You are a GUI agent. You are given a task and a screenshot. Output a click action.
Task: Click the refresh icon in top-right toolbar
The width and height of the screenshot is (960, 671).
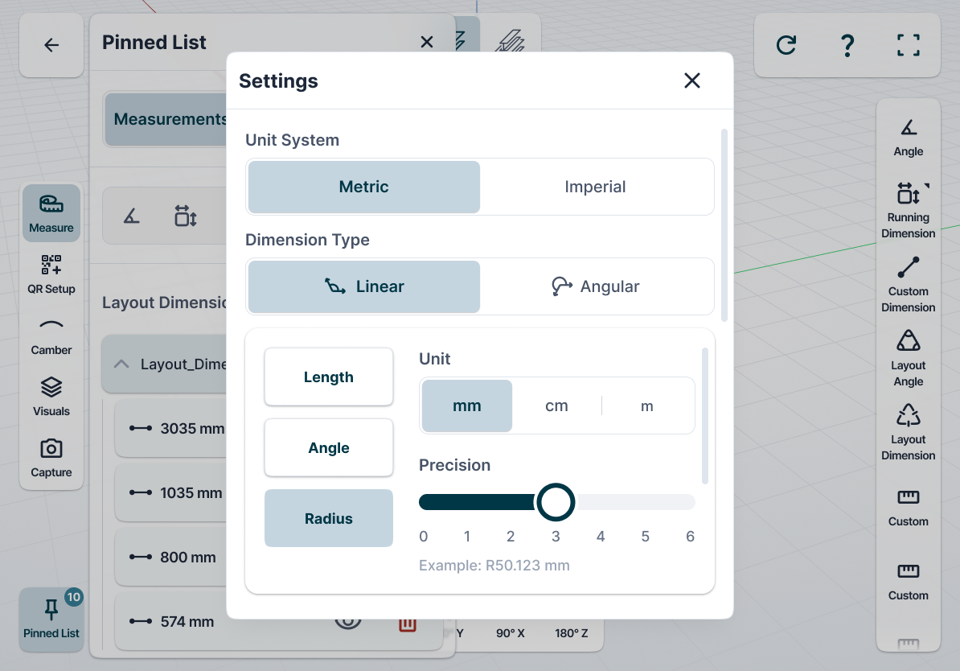(786, 45)
